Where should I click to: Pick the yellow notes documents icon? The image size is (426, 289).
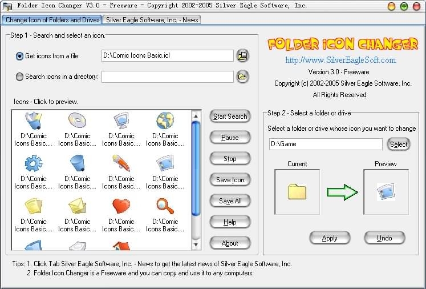[x=34, y=206]
